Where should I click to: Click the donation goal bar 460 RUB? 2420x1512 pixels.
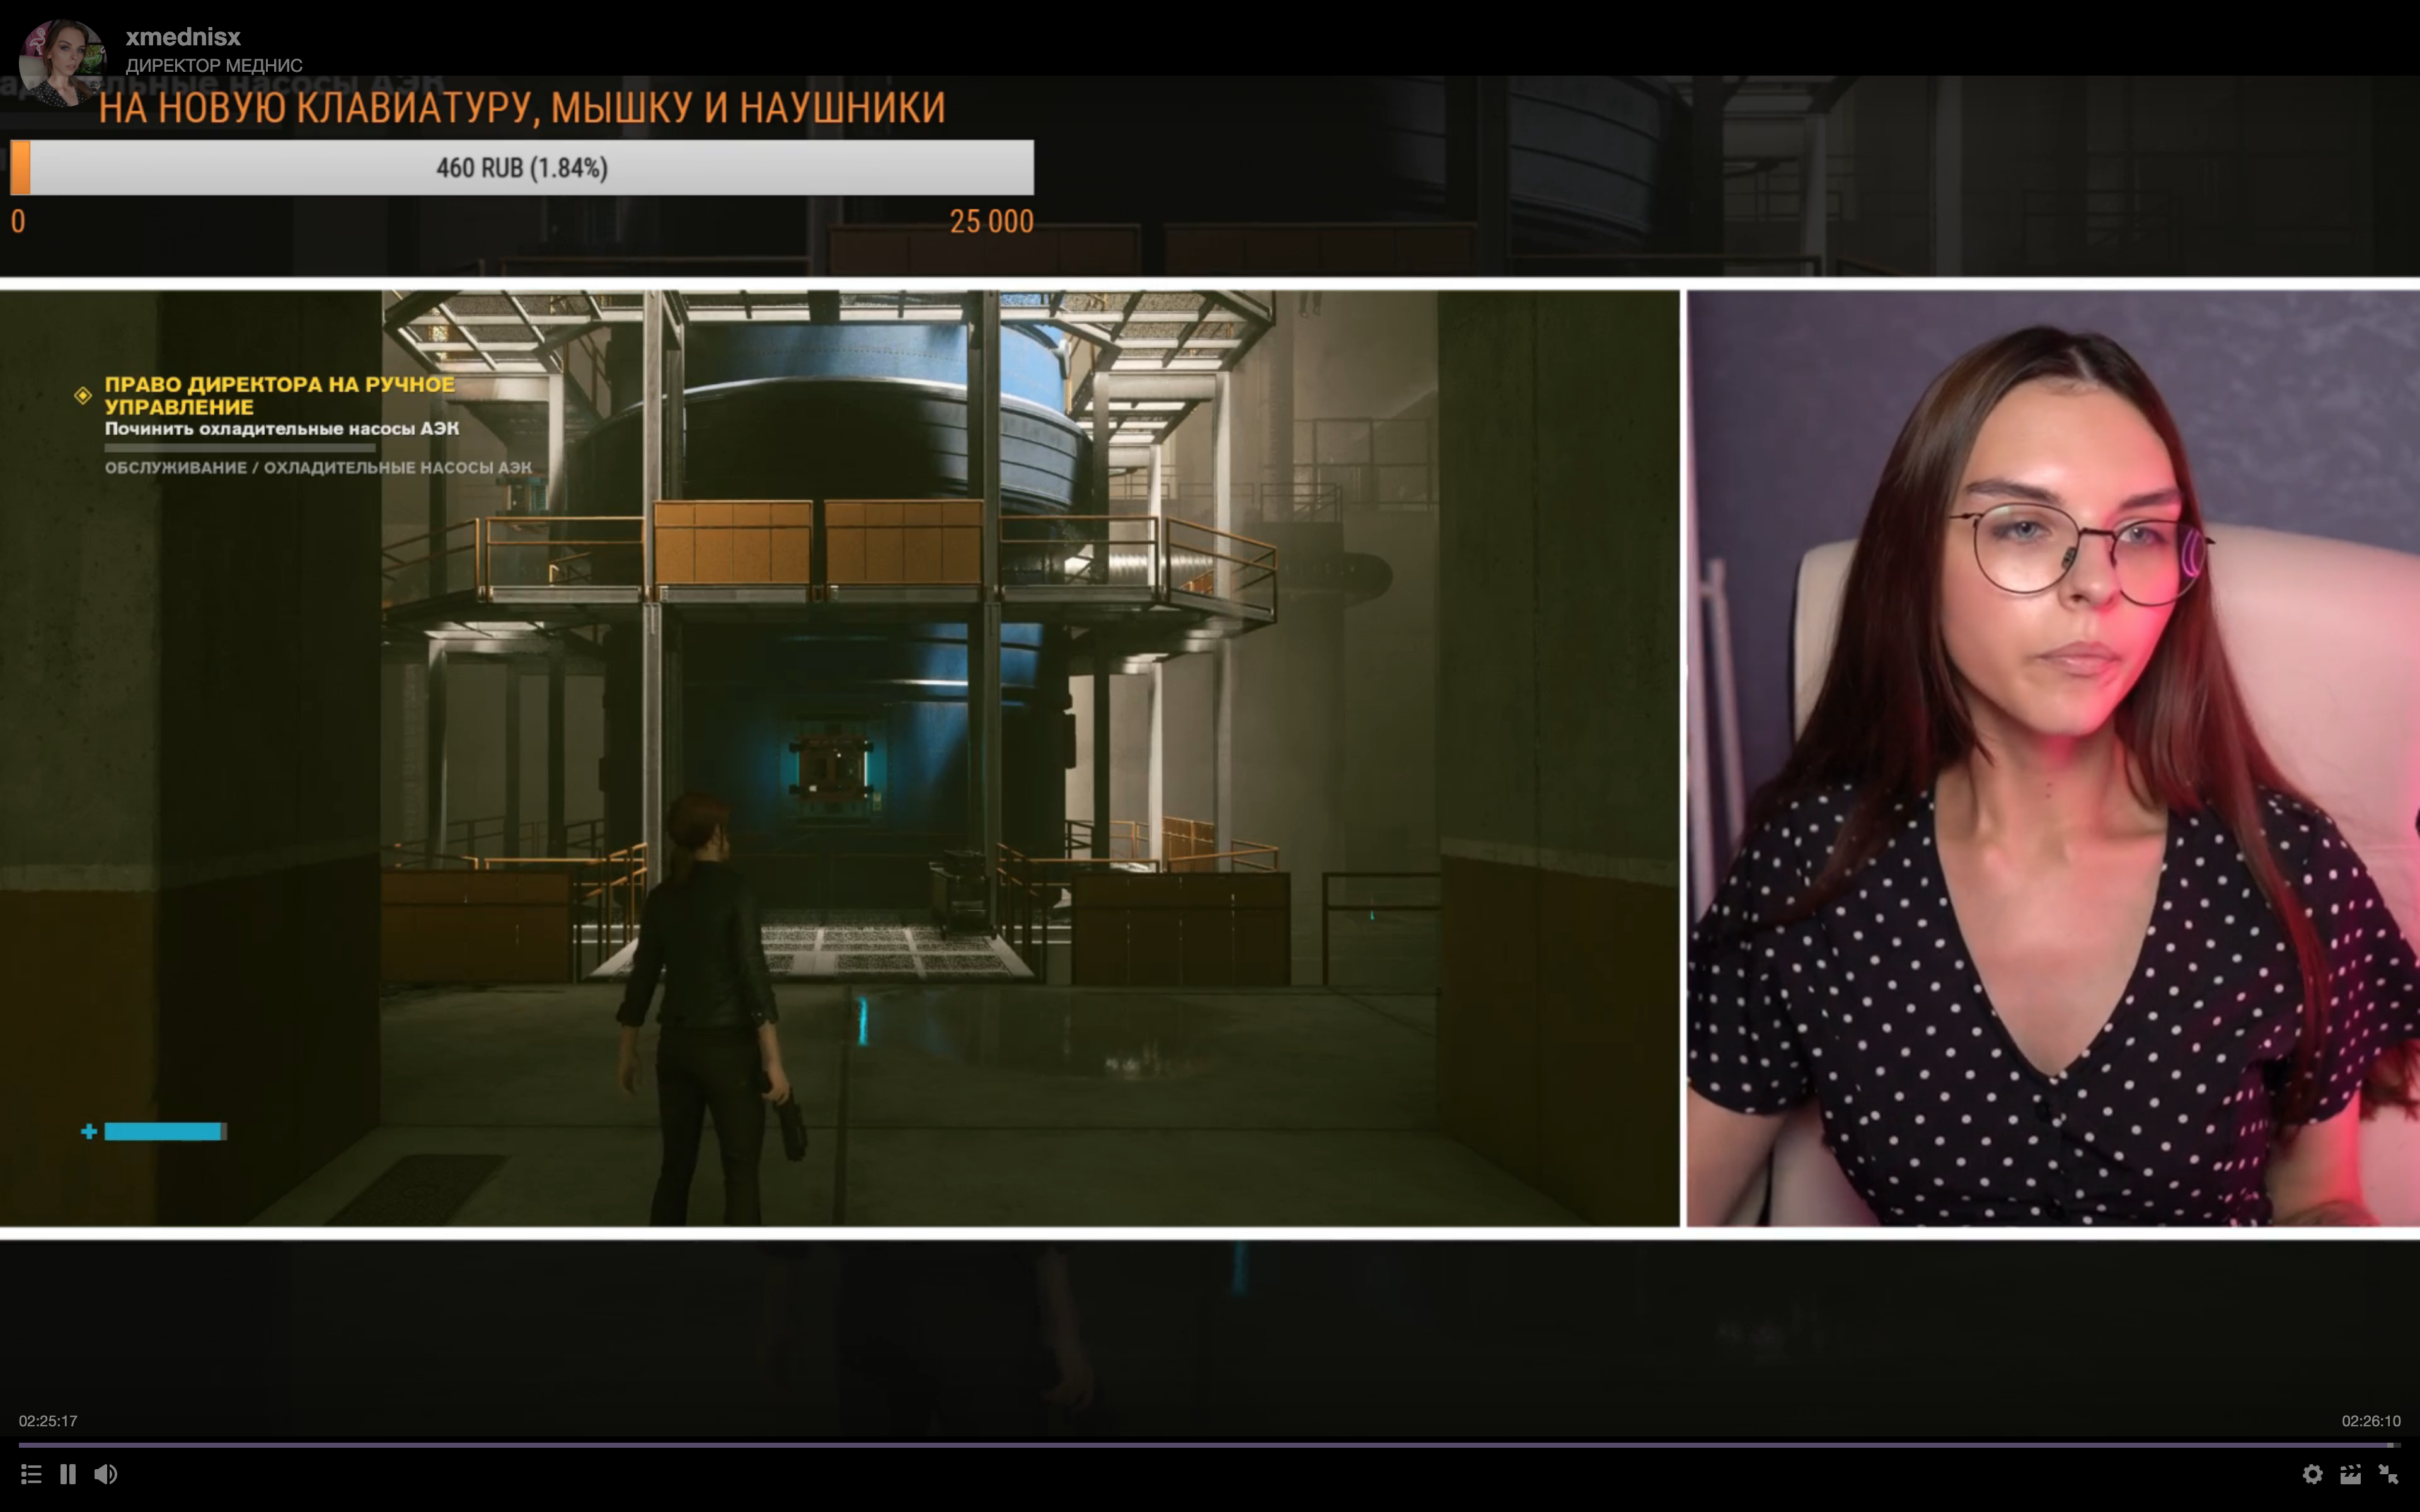(522, 167)
